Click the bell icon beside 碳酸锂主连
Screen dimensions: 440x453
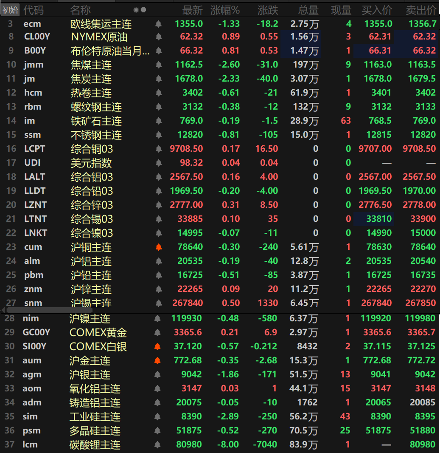(x=157, y=445)
